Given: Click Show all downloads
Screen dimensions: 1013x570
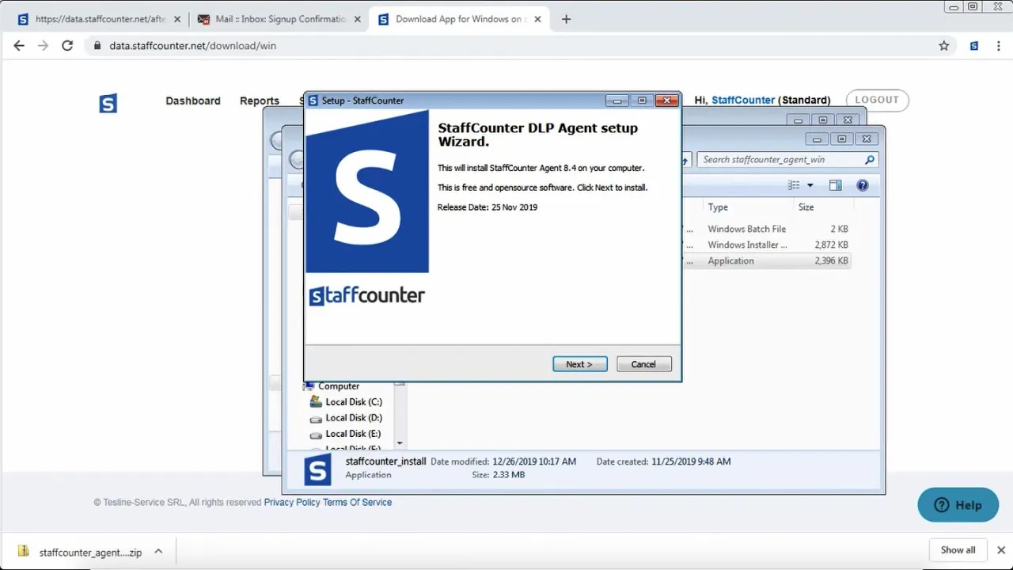Looking at the screenshot, I should 958,550.
